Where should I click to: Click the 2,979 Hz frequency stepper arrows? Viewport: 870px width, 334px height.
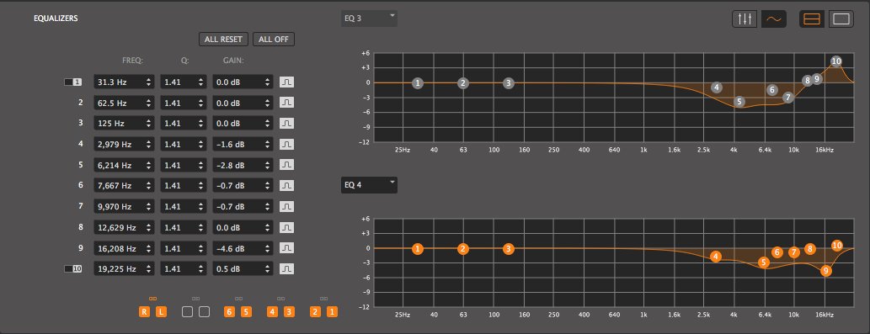click(x=149, y=145)
